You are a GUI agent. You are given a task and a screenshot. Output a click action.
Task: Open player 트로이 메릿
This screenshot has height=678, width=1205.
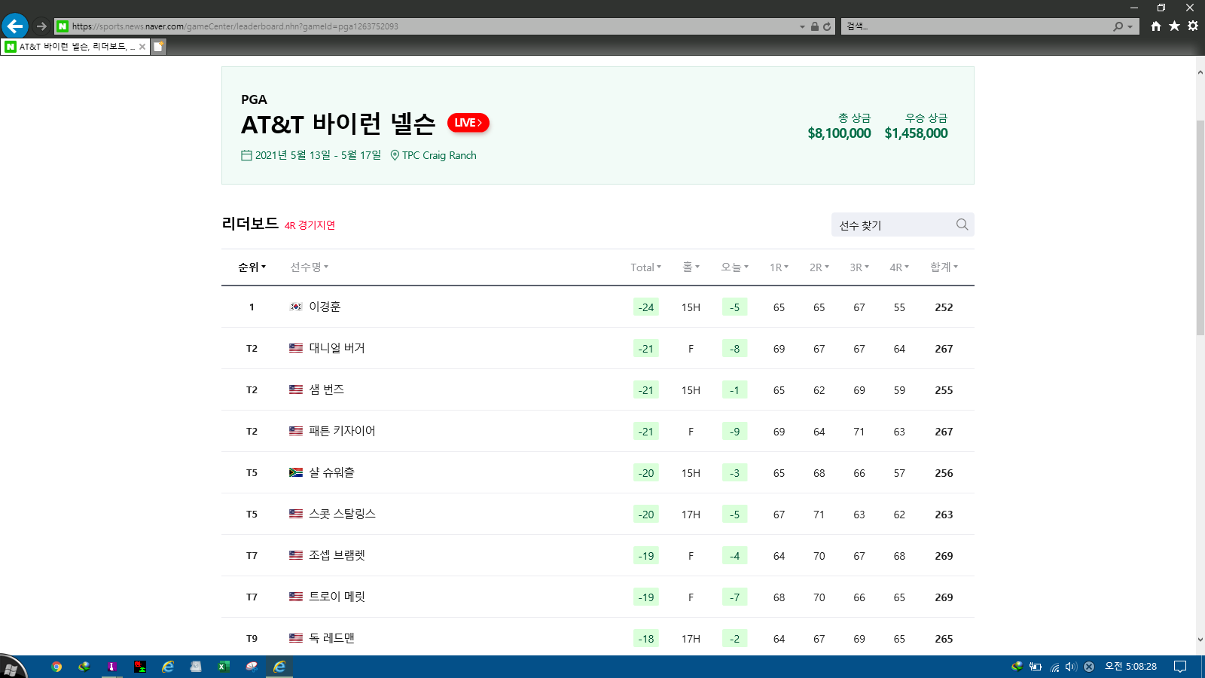point(337,597)
